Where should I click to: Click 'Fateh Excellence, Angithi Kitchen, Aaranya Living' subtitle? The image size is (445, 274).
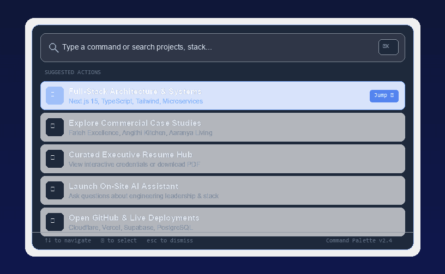141,132
